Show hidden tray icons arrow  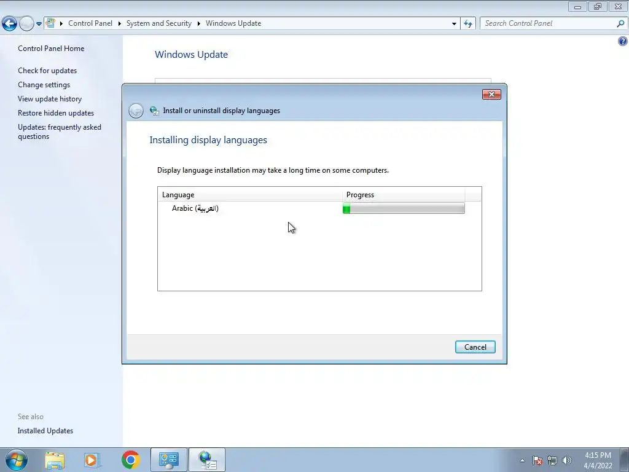(522, 460)
